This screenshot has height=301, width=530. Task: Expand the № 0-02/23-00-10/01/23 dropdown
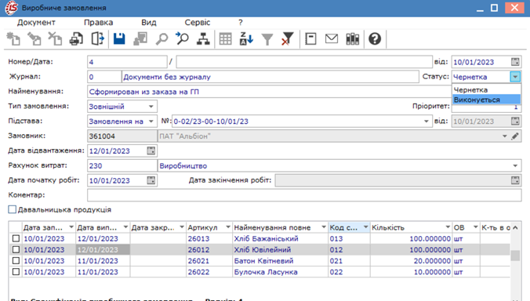pos(427,121)
